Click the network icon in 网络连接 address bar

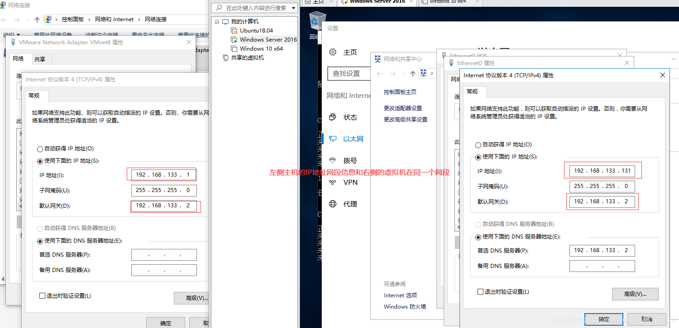click(48, 19)
